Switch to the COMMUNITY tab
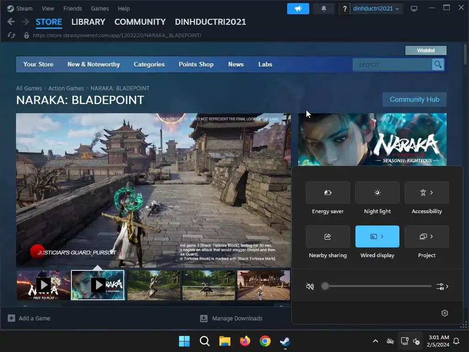Screen dimensions: 469x352 click(x=140, y=22)
